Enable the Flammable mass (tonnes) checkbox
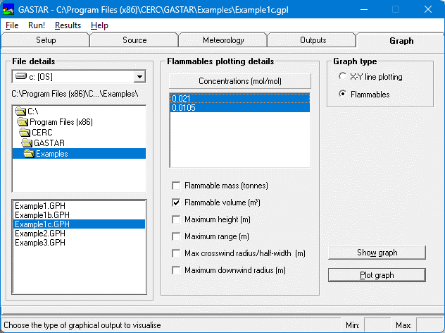 [176, 186]
